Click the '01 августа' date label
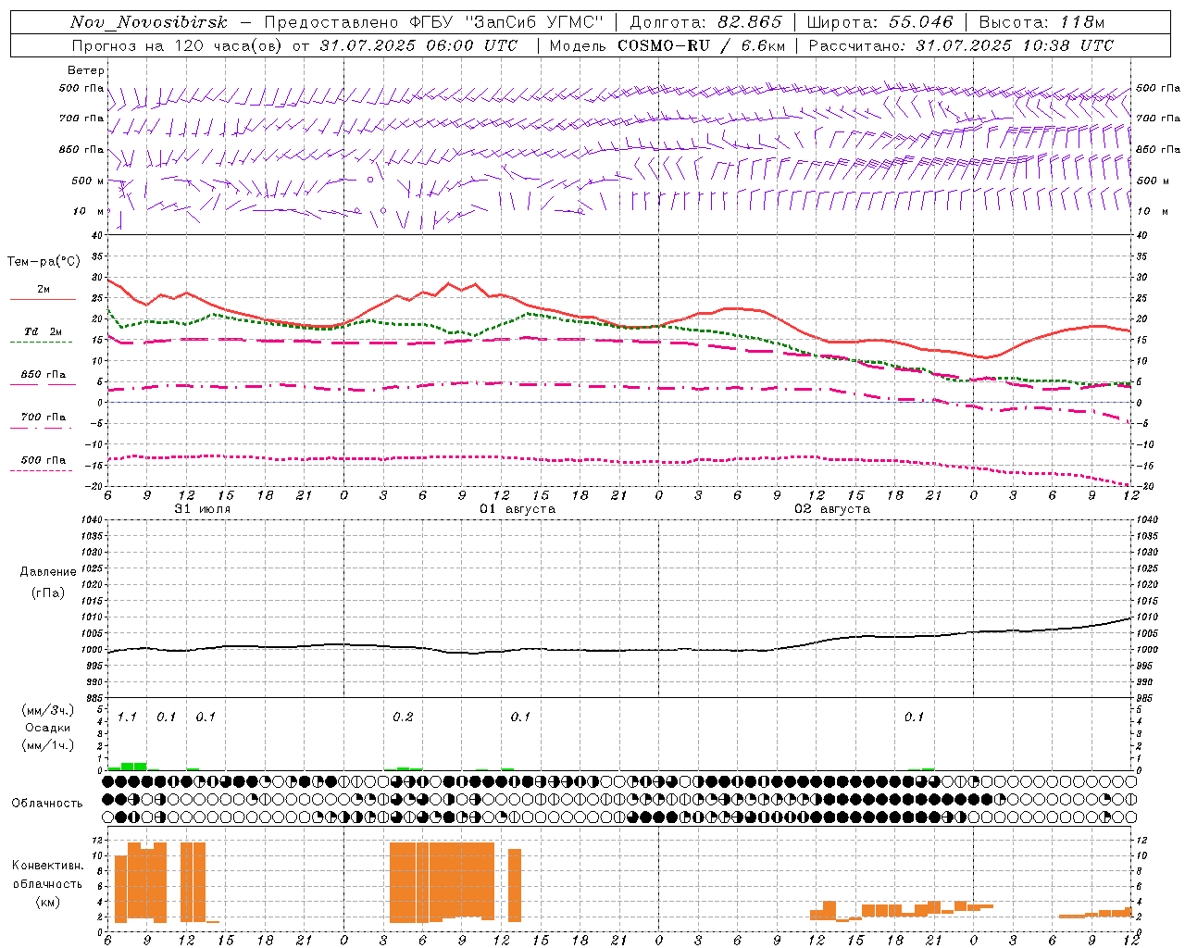The width and height of the screenshot is (1185, 948). [517, 509]
